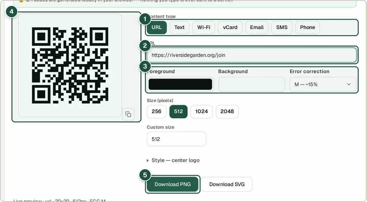Switch to the vCard content type
This screenshot has width=367, height=202.
[x=230, y=28]
